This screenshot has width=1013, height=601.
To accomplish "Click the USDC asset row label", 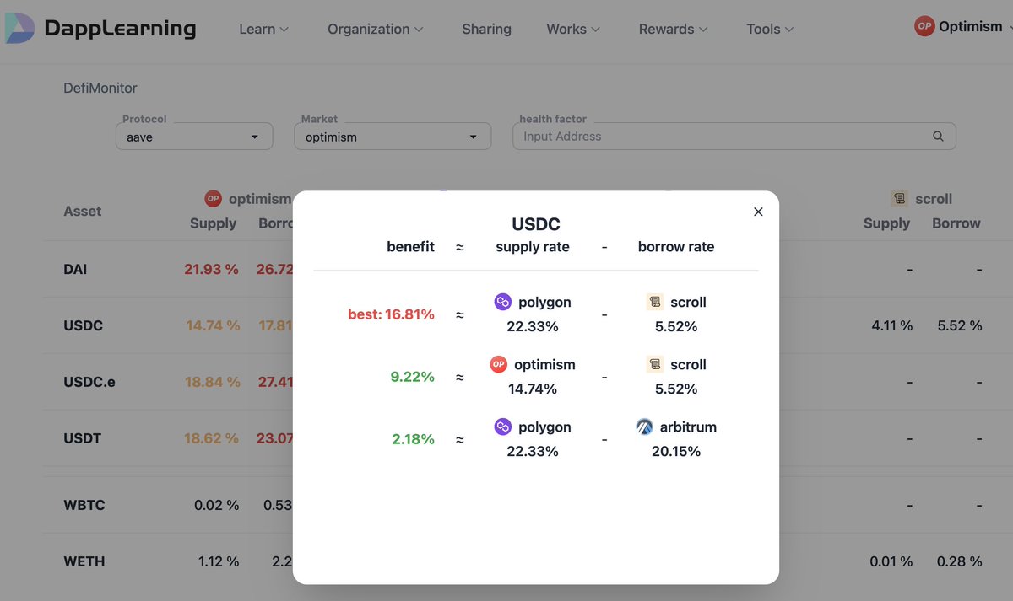I will [83, 325].
